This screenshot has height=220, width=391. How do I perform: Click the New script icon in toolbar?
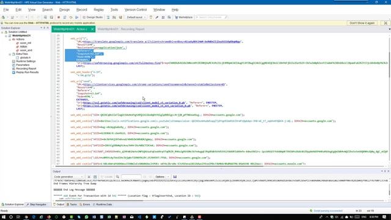pos(4,18)
